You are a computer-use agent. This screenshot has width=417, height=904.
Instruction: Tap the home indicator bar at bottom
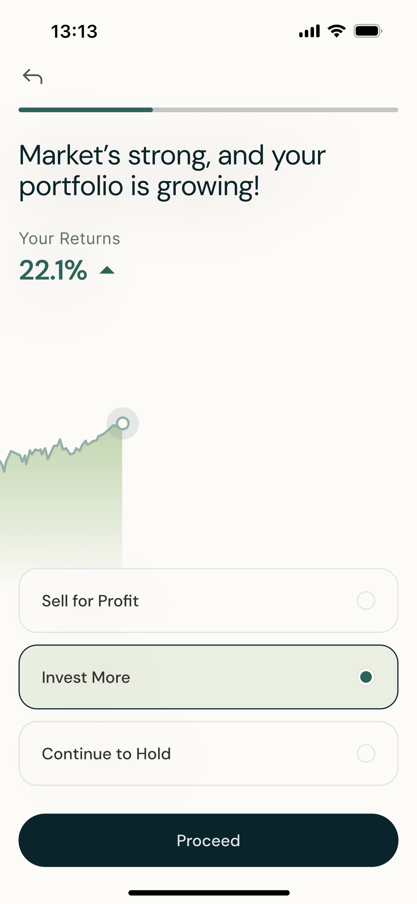tap(209, 893)
